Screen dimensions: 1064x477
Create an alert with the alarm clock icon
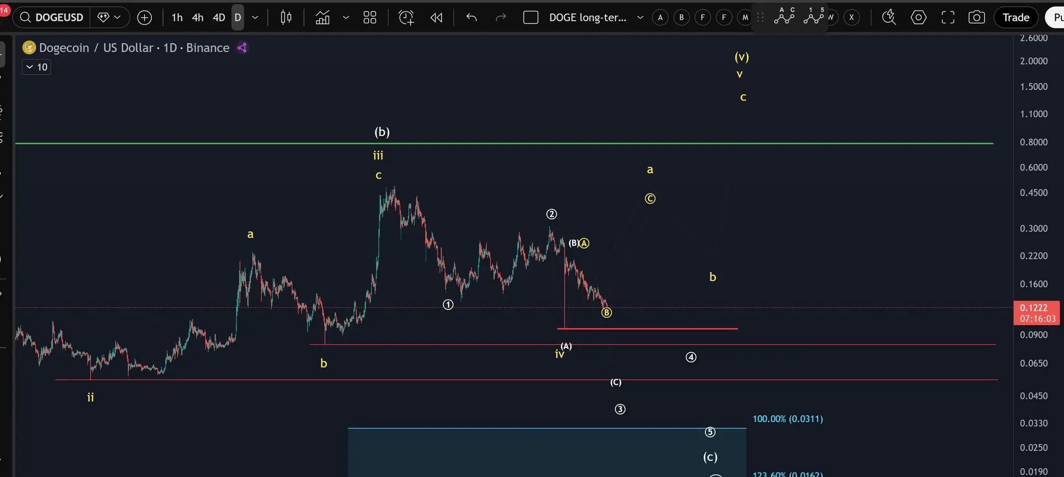pos(406,18)
